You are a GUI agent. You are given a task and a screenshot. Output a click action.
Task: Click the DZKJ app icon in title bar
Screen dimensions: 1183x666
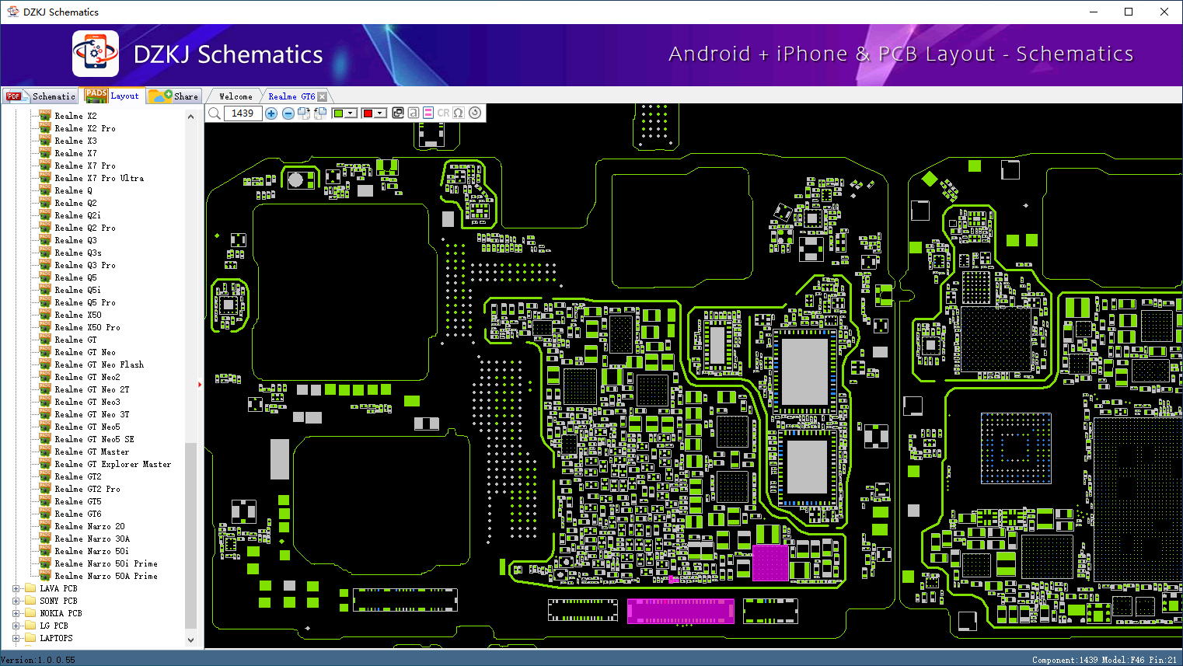click(x=13, y=12)
